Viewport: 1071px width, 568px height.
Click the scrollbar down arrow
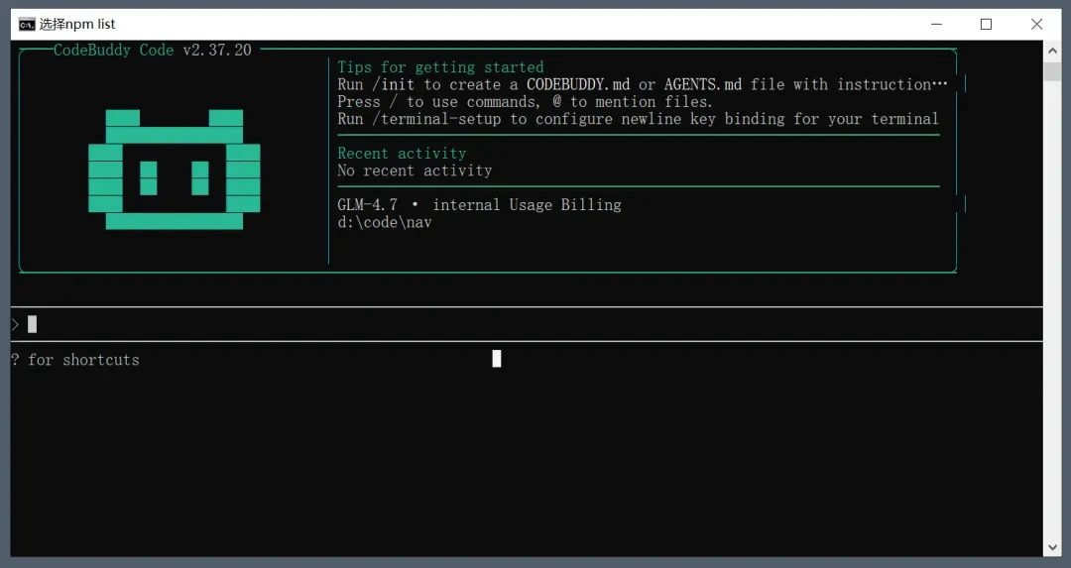point(1052,547)
